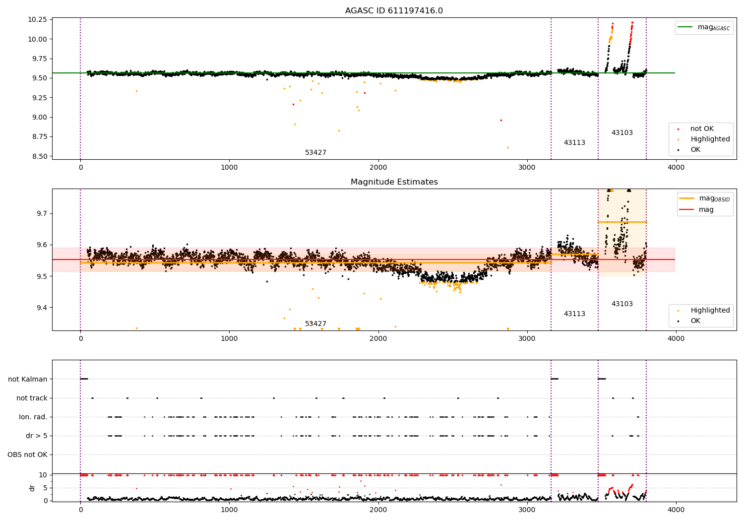Click the 'OBS not OK' row label
744x521 pixels.
tap(27, 455)
